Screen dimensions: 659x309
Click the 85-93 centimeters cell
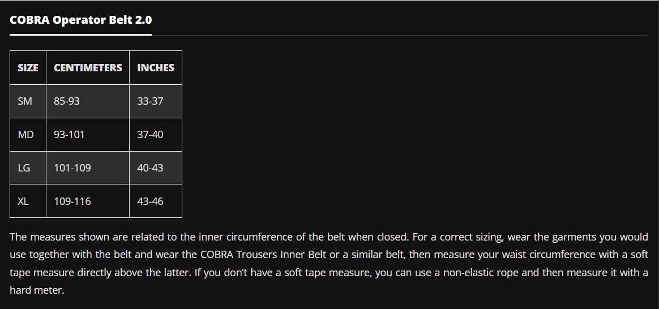click(x=67, y=101)
